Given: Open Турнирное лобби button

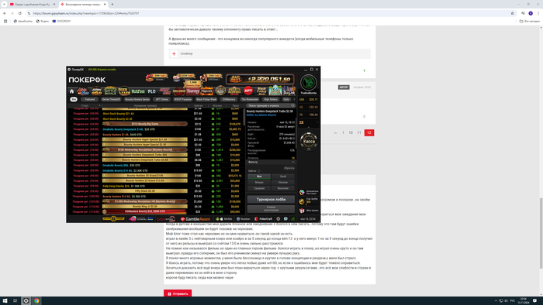Looking at the screenshot, I should tap(271, 199).
